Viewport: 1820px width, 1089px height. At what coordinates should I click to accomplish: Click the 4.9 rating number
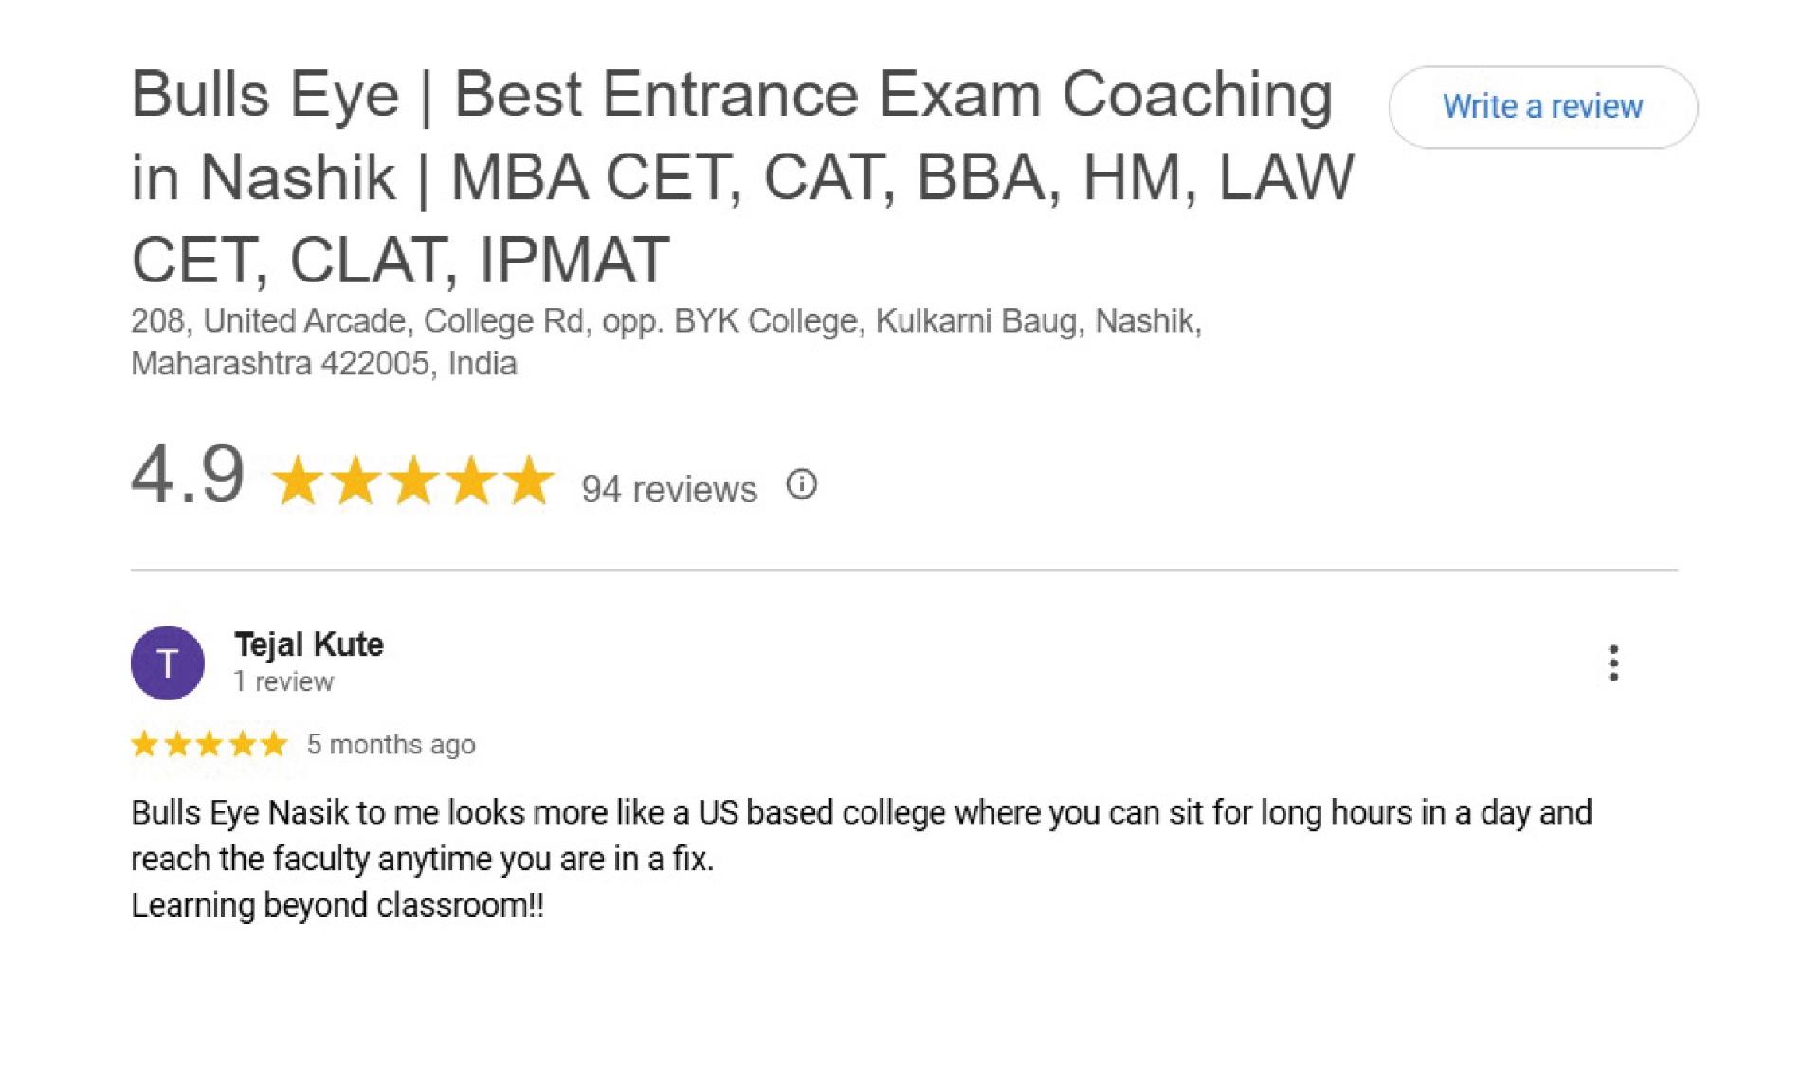(x=188, y=474)
